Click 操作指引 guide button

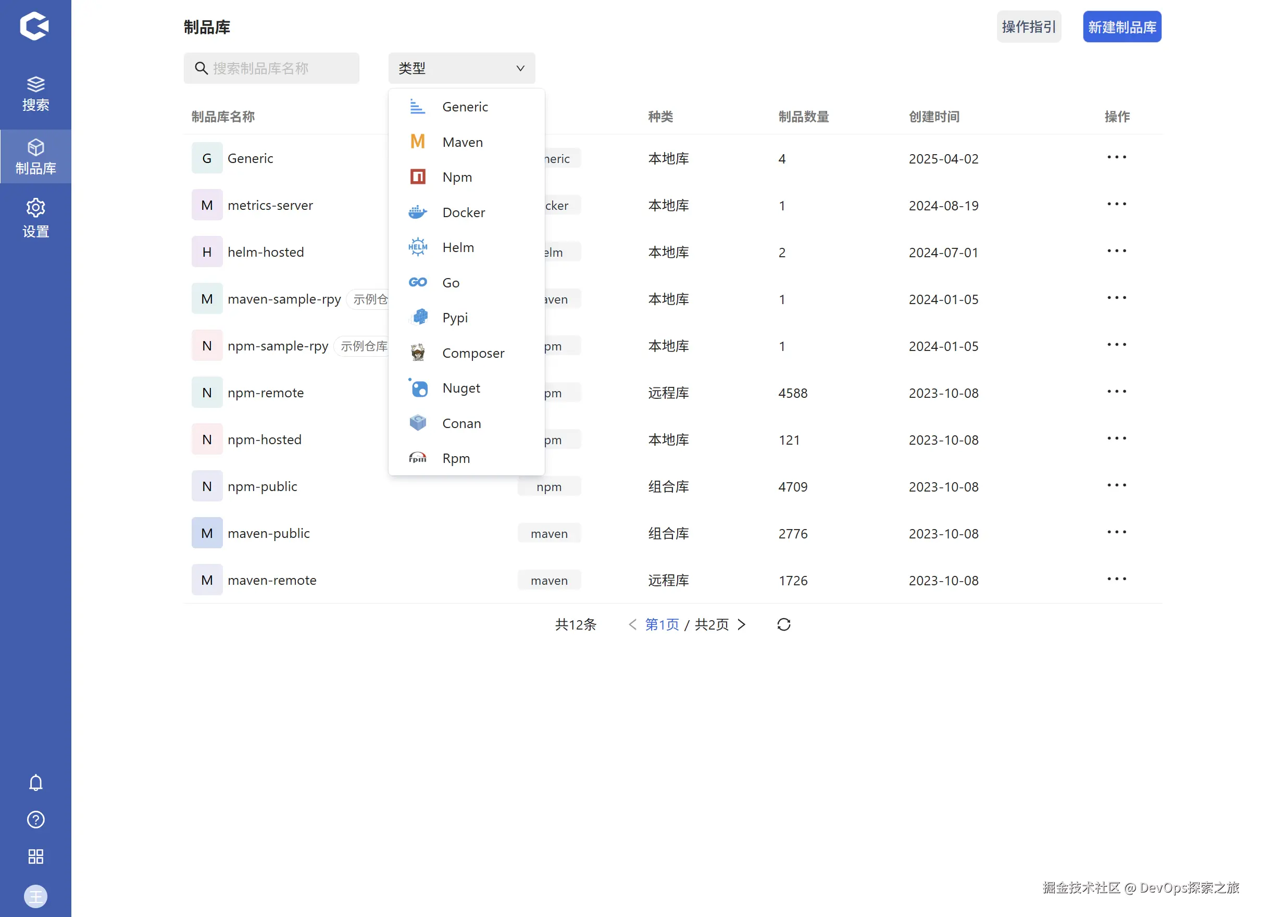pos(1028,27)
